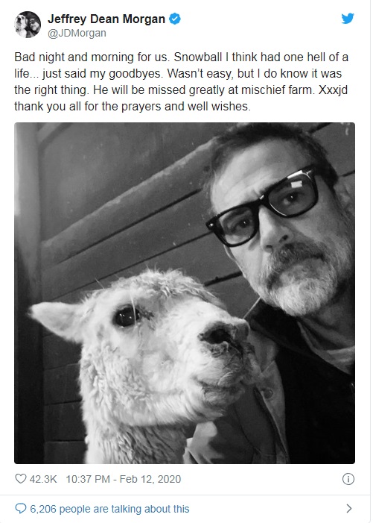The image size is (373, 523).
Task: Open the tweet info circle icon
Action: (x=348, y=479)
